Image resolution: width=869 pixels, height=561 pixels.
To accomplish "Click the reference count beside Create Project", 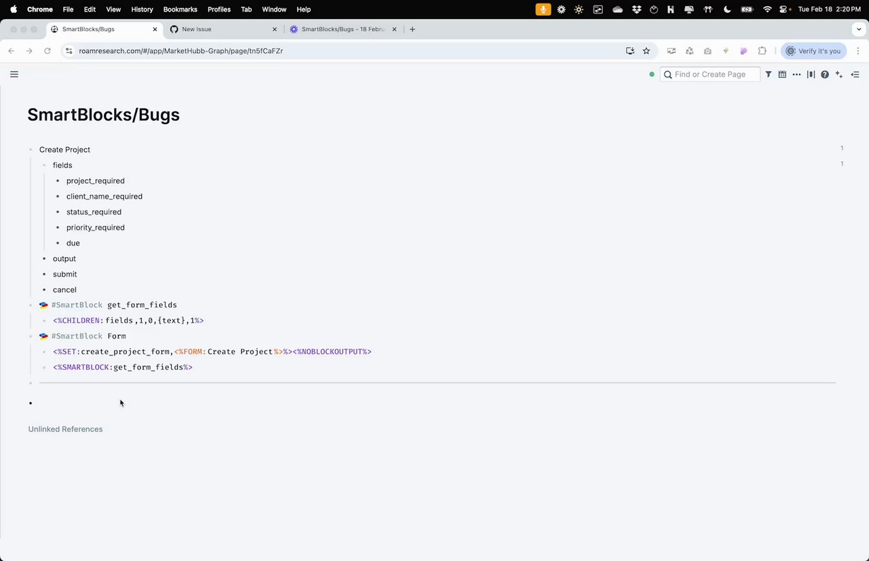I will (842, 149).
